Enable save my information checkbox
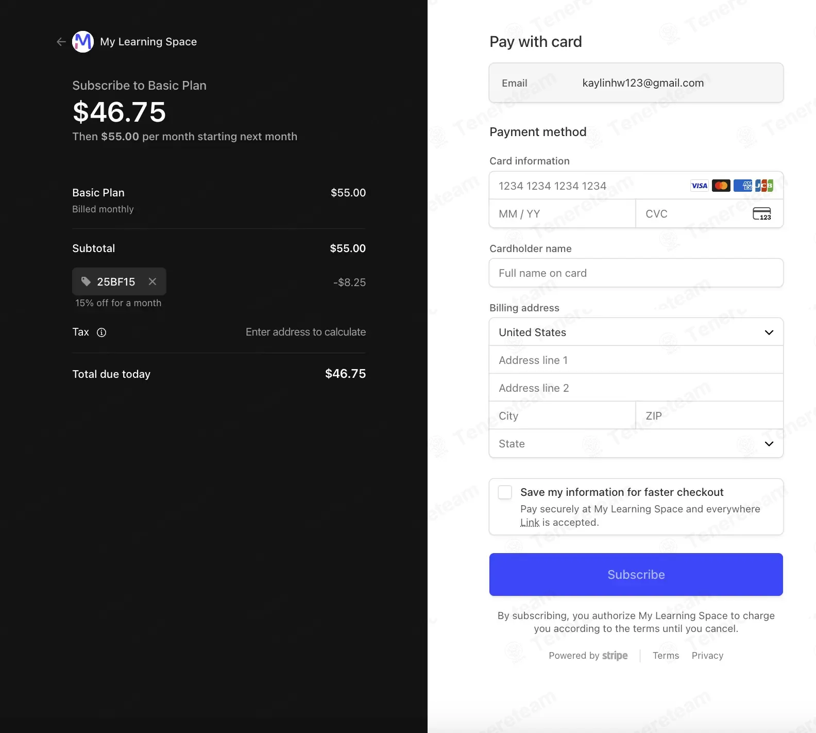 505,492
